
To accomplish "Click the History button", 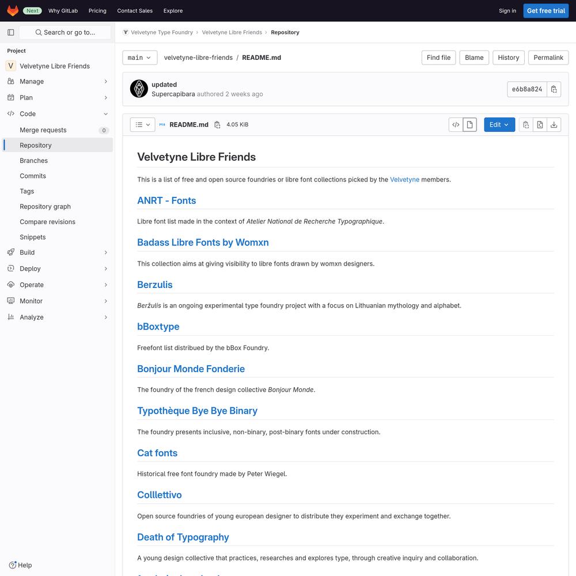I will 508,58.
